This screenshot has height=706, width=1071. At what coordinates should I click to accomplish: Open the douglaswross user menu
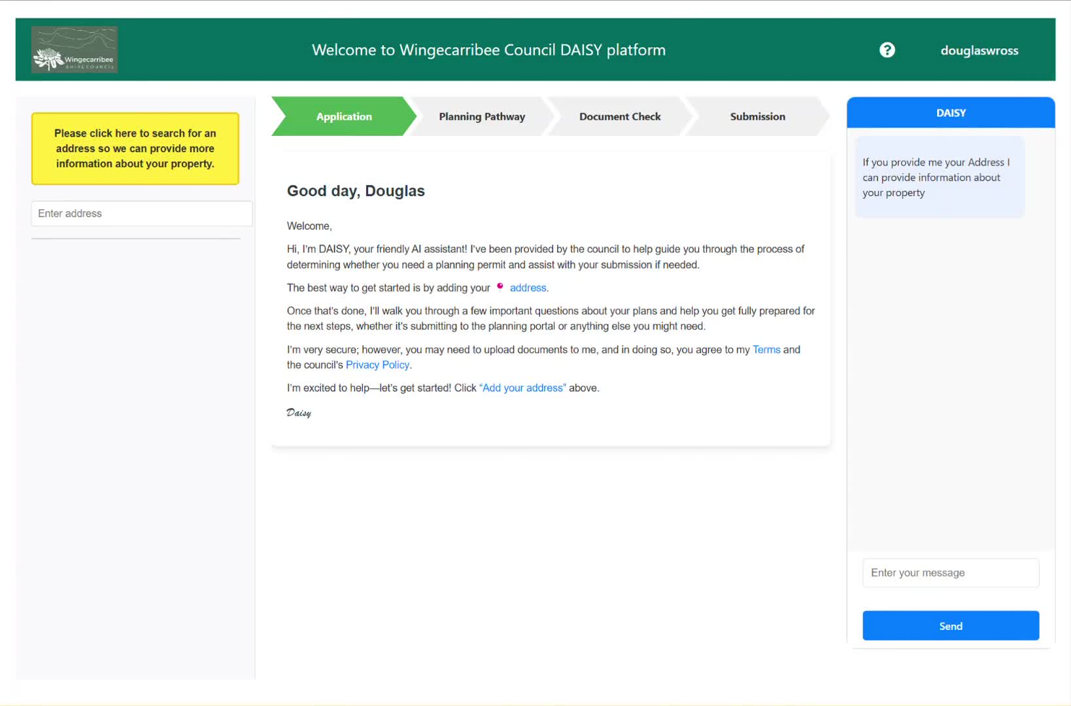click(979, 50)
